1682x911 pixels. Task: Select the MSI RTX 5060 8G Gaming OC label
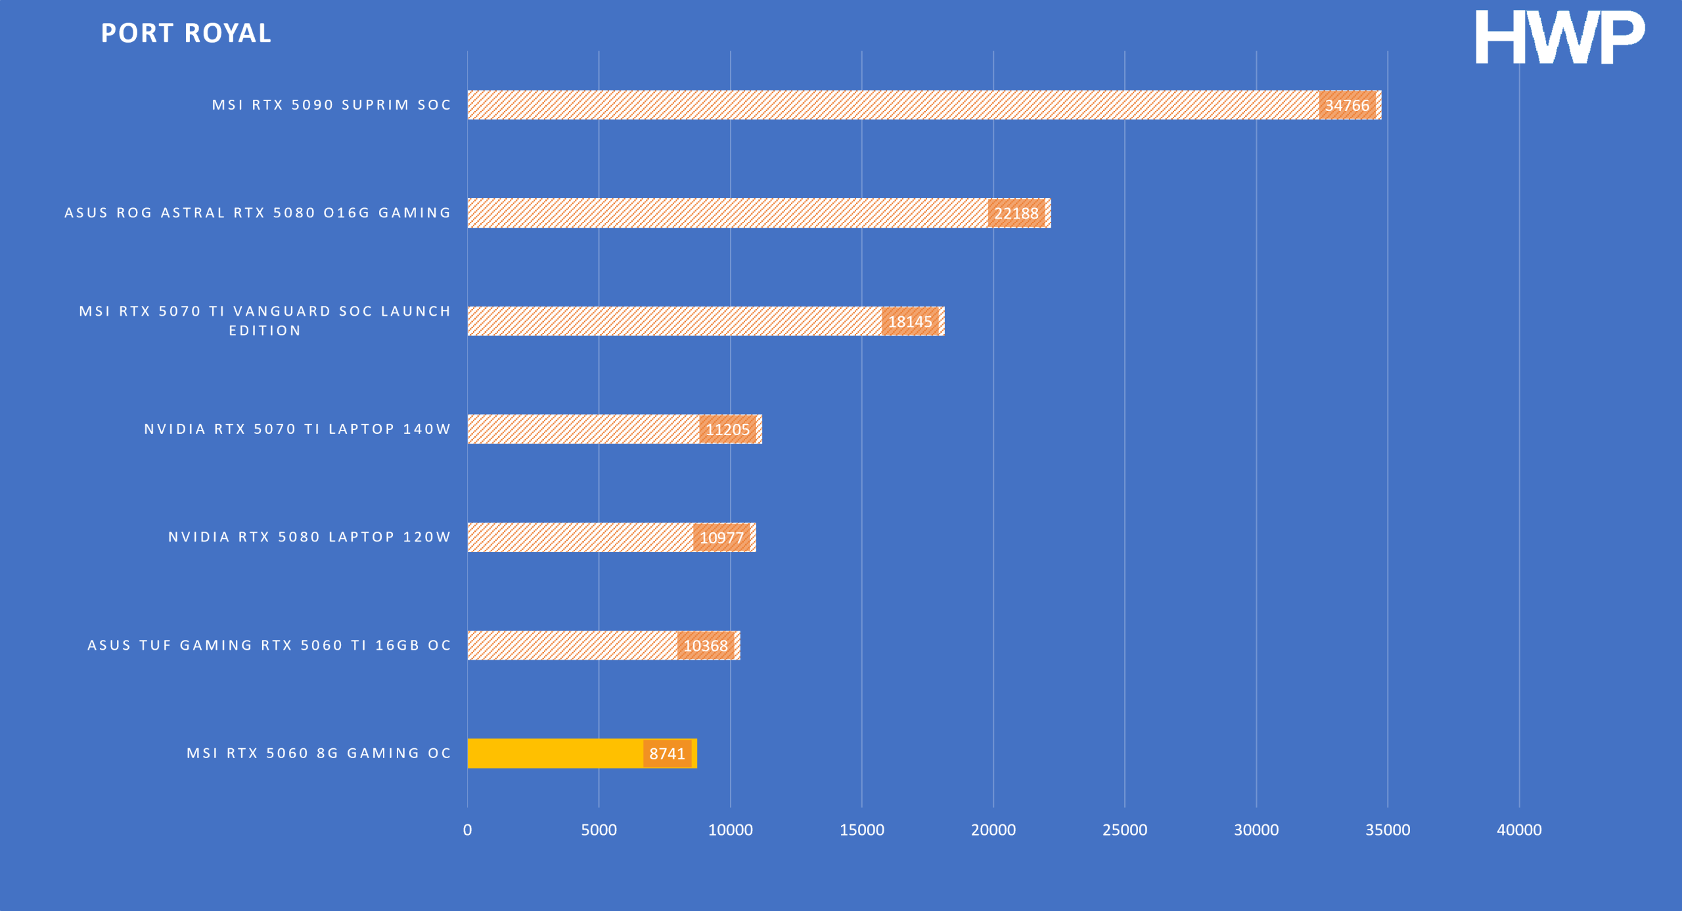[319, 753]
